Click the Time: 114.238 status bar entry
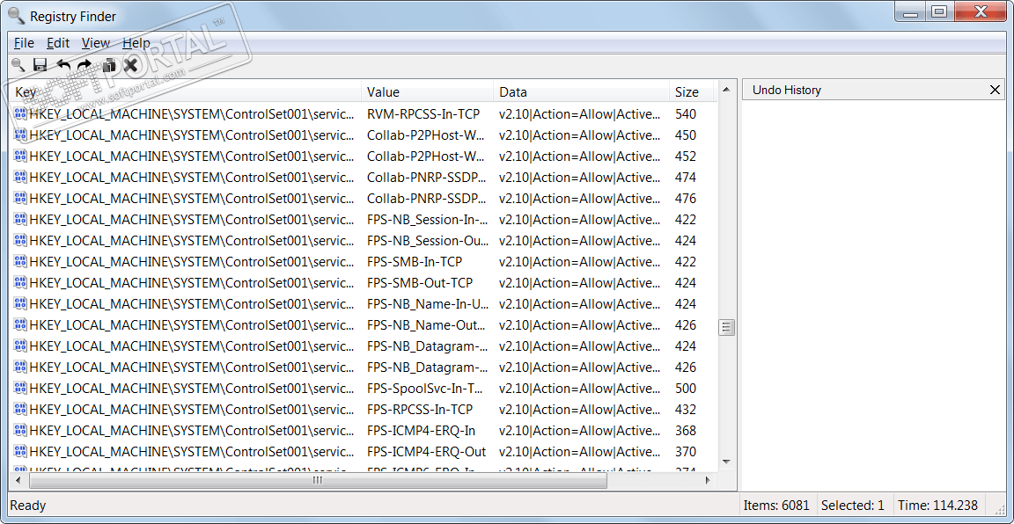Image resolution: width=1014 pixels, height=524 pixels. (937, 506)
